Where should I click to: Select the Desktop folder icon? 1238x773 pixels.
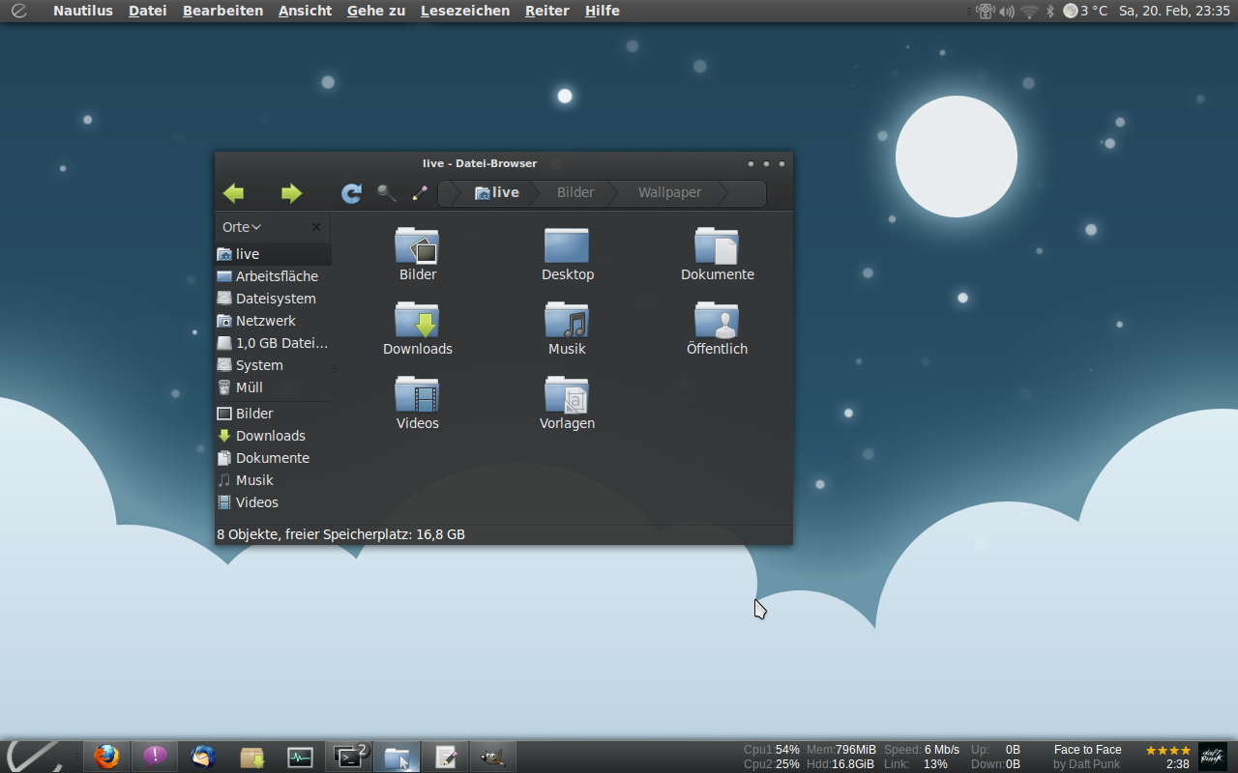567,246
